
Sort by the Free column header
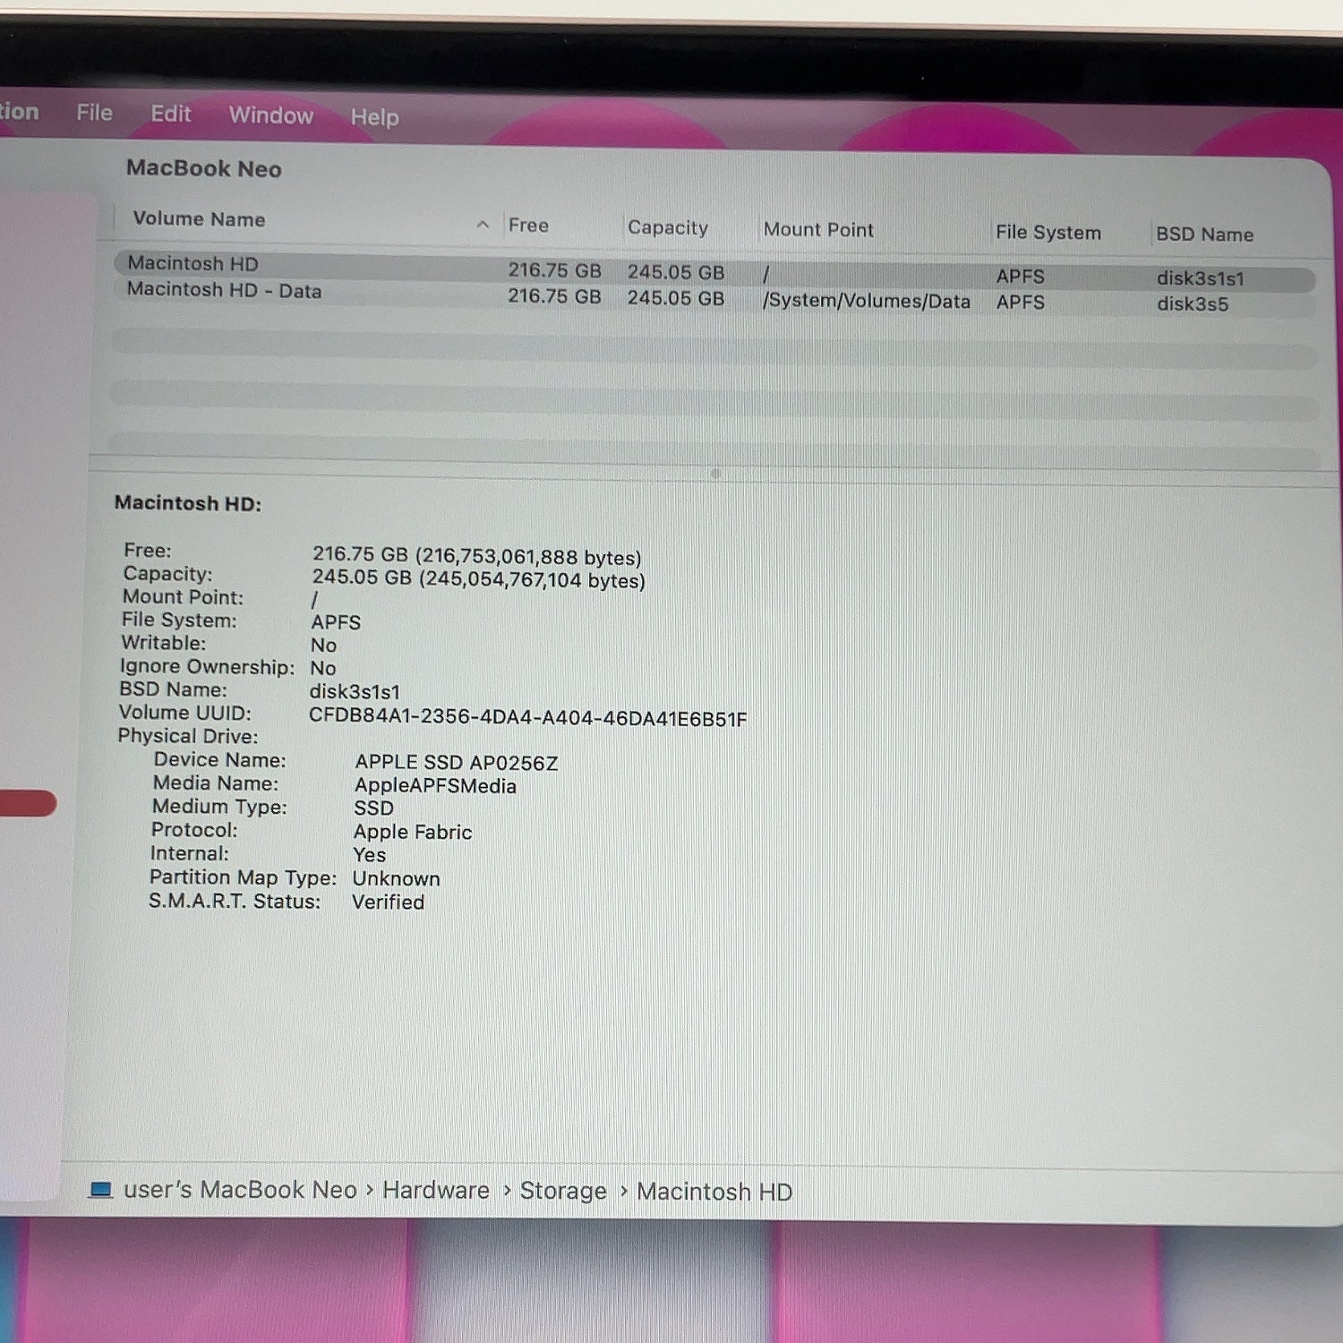[528, 226]
